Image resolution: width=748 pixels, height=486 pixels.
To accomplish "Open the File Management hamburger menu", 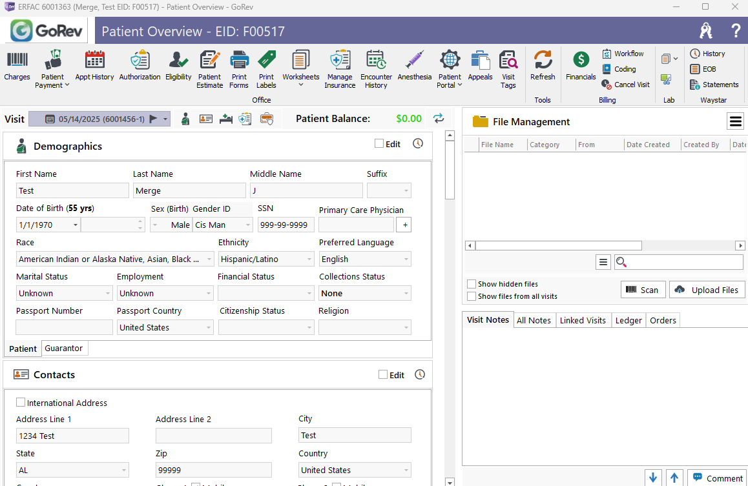I will pyautogui.click(x=736, y=121).
